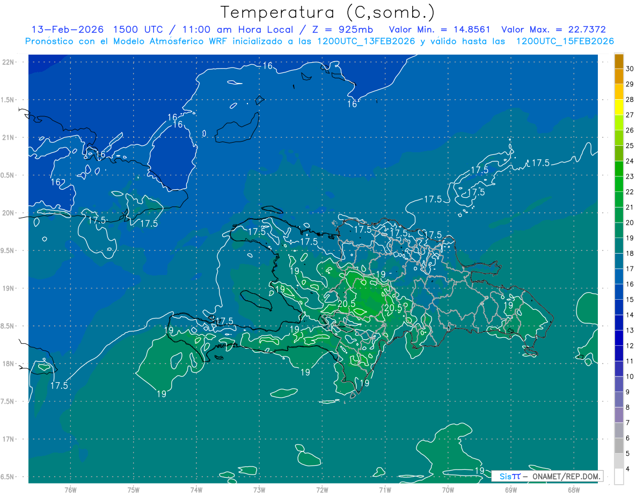Click the '21N' latitude axis label

click(x=8, y=137)
